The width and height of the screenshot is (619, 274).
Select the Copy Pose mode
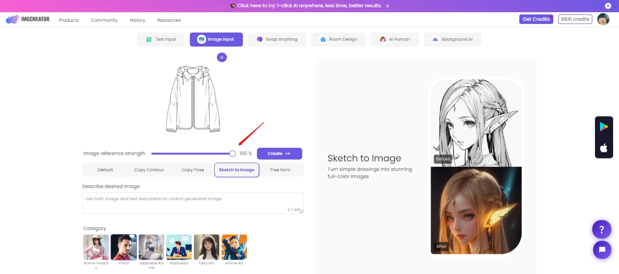click(x=193, y=170)
